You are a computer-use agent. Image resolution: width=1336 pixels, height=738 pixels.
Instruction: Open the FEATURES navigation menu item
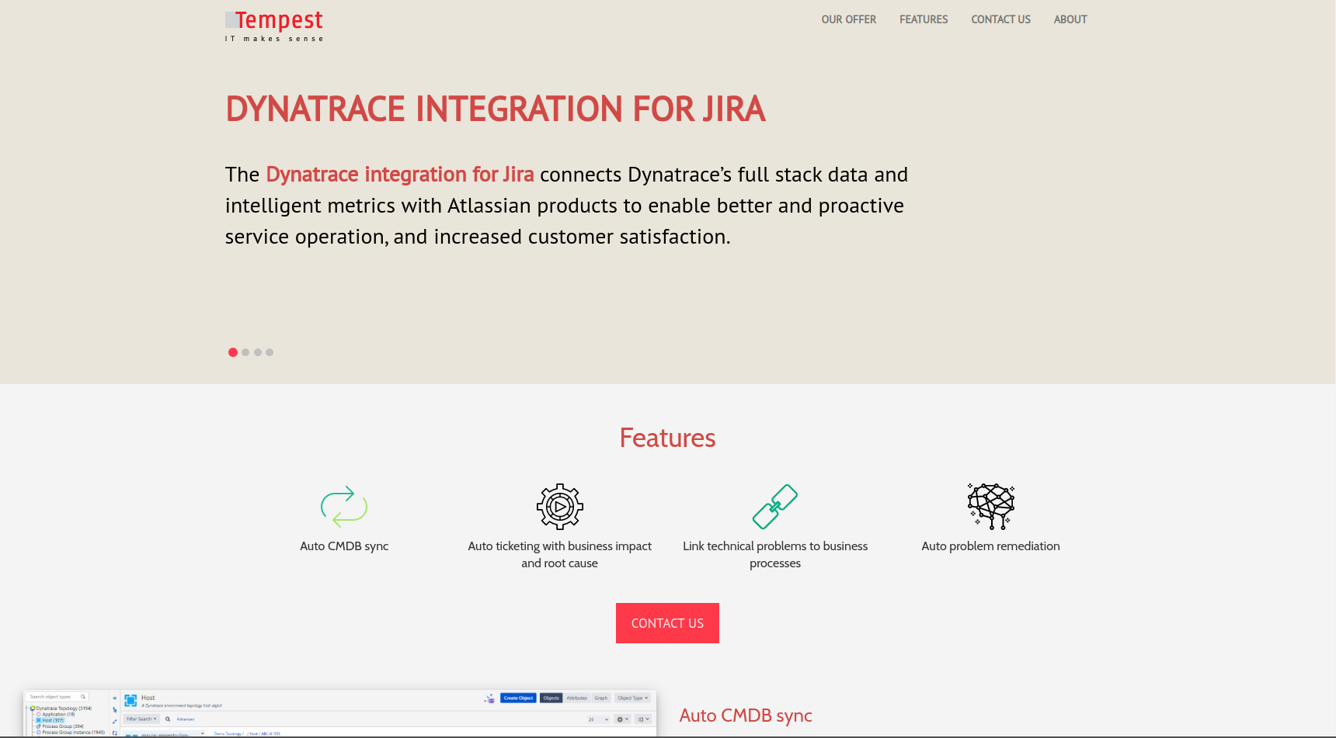923,19
